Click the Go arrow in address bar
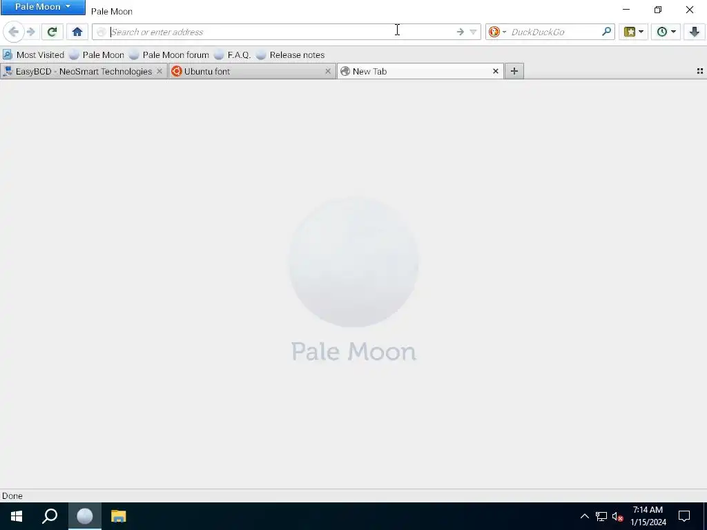The image size is (707, 530). 460,32
